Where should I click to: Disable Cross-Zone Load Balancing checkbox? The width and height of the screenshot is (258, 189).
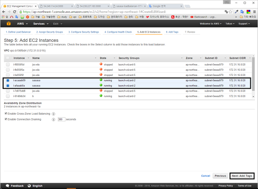tap(6, 114)
